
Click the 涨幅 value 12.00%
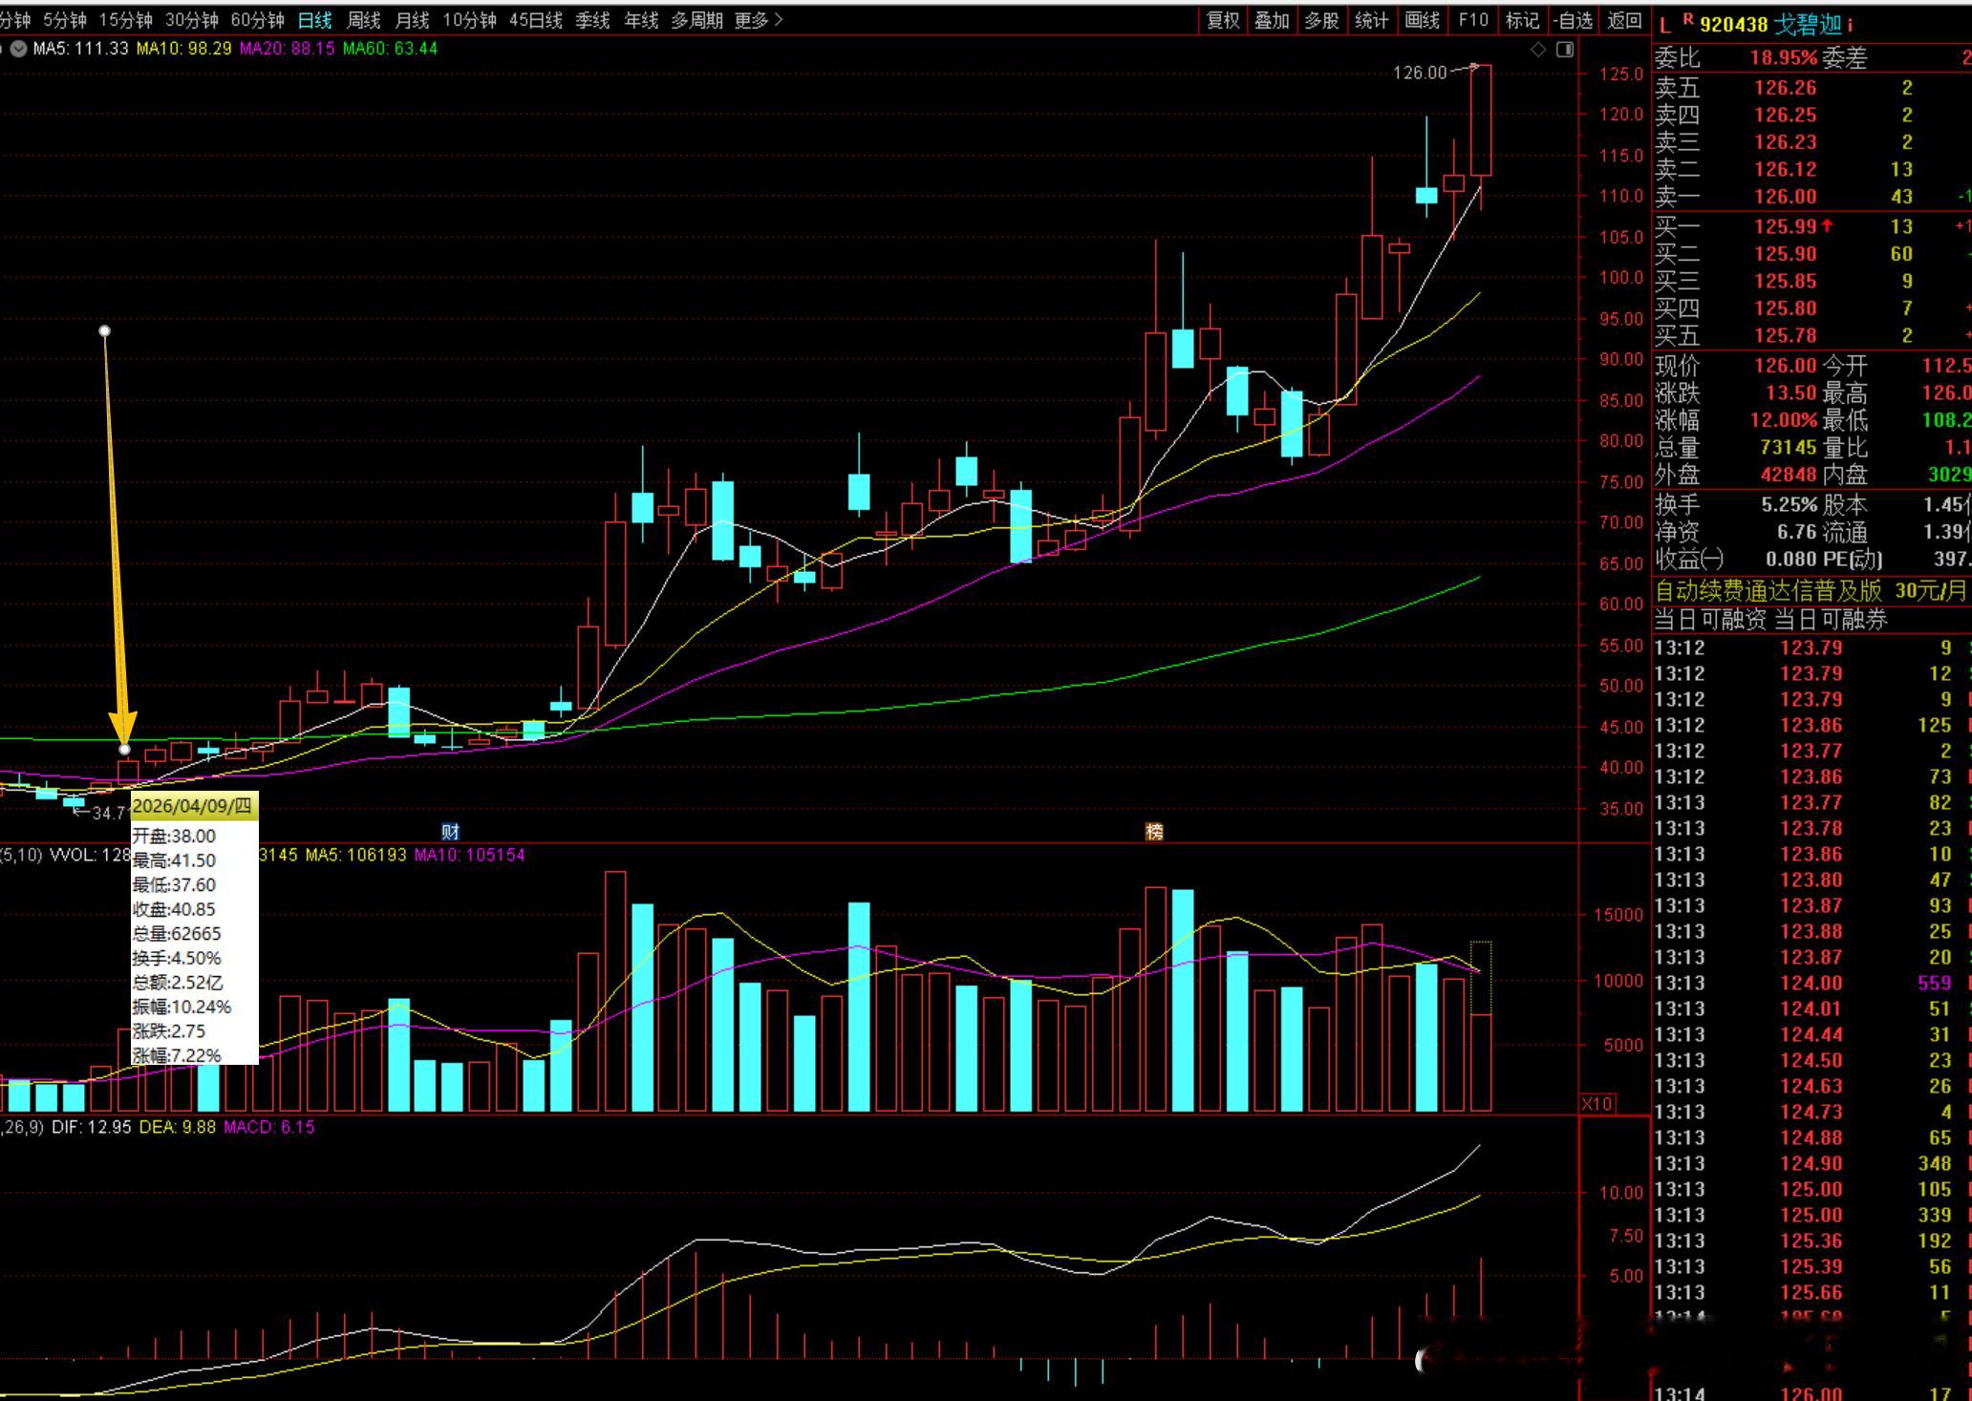pyautogui.click(x=1784, y=420)
